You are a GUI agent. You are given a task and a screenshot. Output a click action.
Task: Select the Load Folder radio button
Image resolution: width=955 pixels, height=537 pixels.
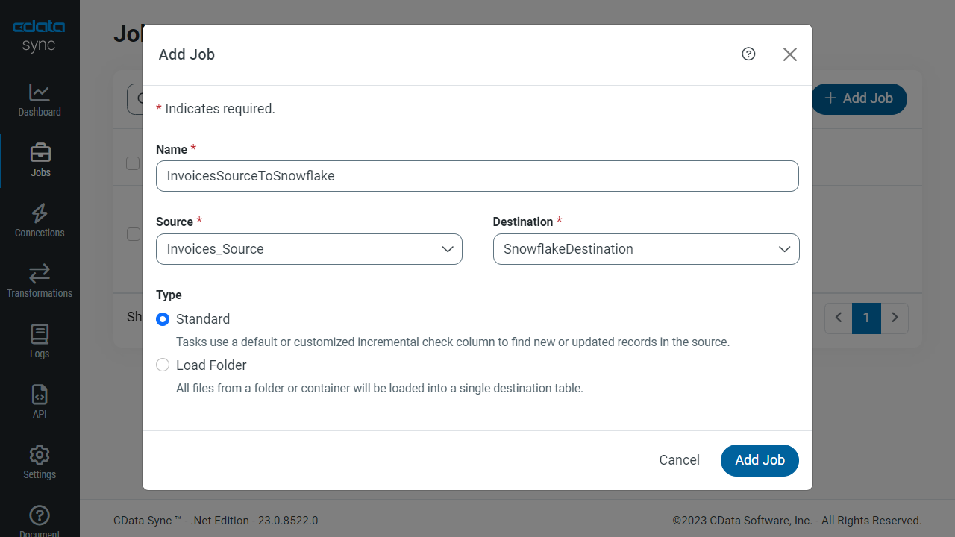point(163,365)
